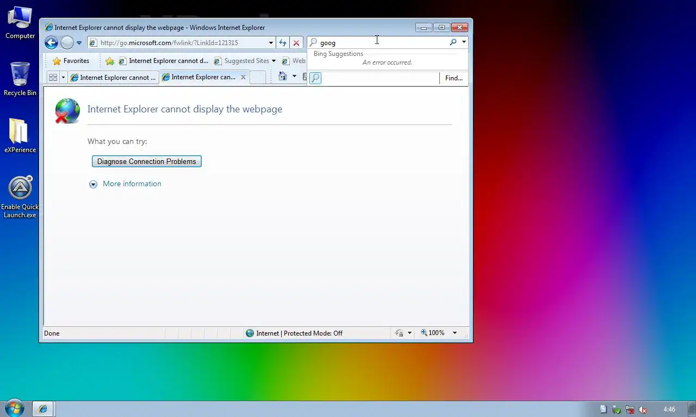
Task: Click the 'What you can try:' text
Action: [x=117, y=142]
